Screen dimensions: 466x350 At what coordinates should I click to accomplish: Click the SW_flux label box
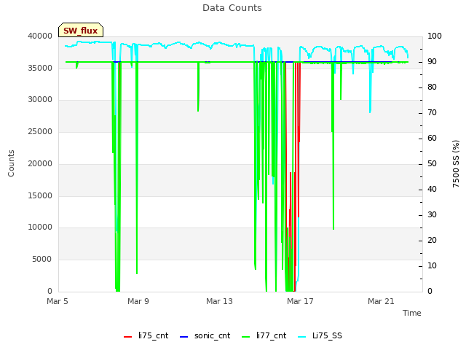coord(81,30)
